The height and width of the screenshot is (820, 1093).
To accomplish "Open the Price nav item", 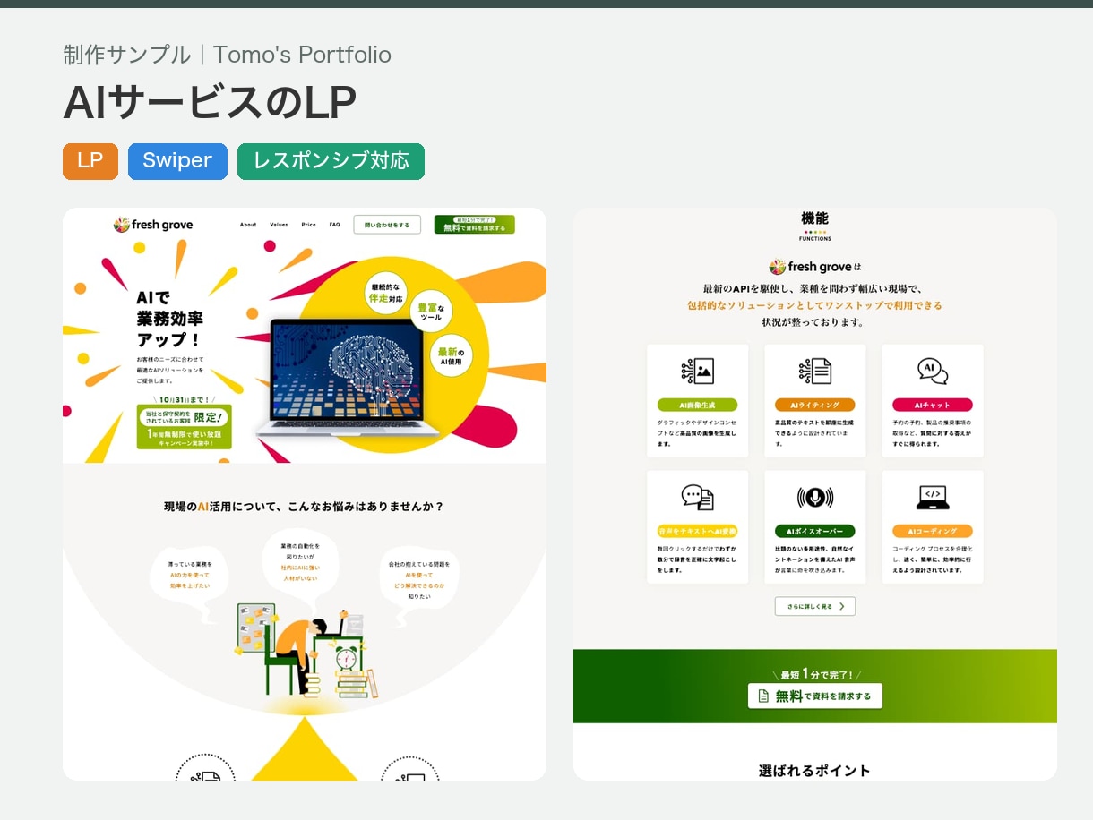I will point(308,225).
